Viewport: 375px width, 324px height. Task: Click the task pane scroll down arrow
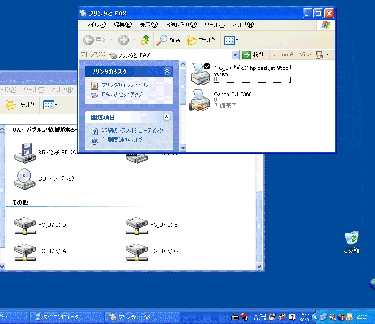183,147
